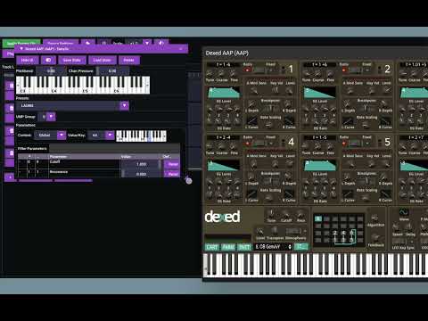This screenshot has width=428, height=321.
Task: Click the LFO Wave sine icon
Action: click(404, 212)
